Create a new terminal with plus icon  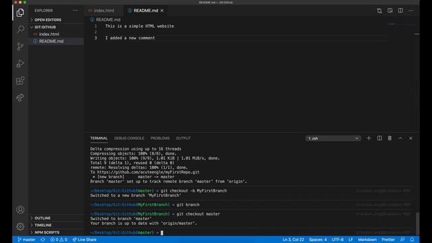click(369, 138)
